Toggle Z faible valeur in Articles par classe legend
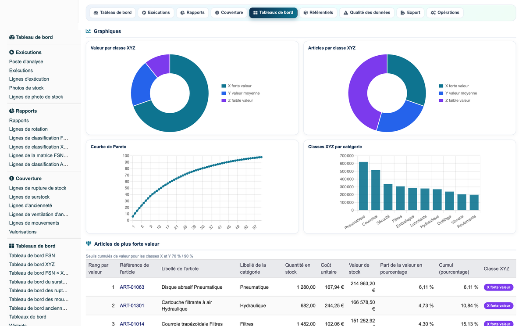The height and width of the screenshot is (326, 526). (455, 100)
